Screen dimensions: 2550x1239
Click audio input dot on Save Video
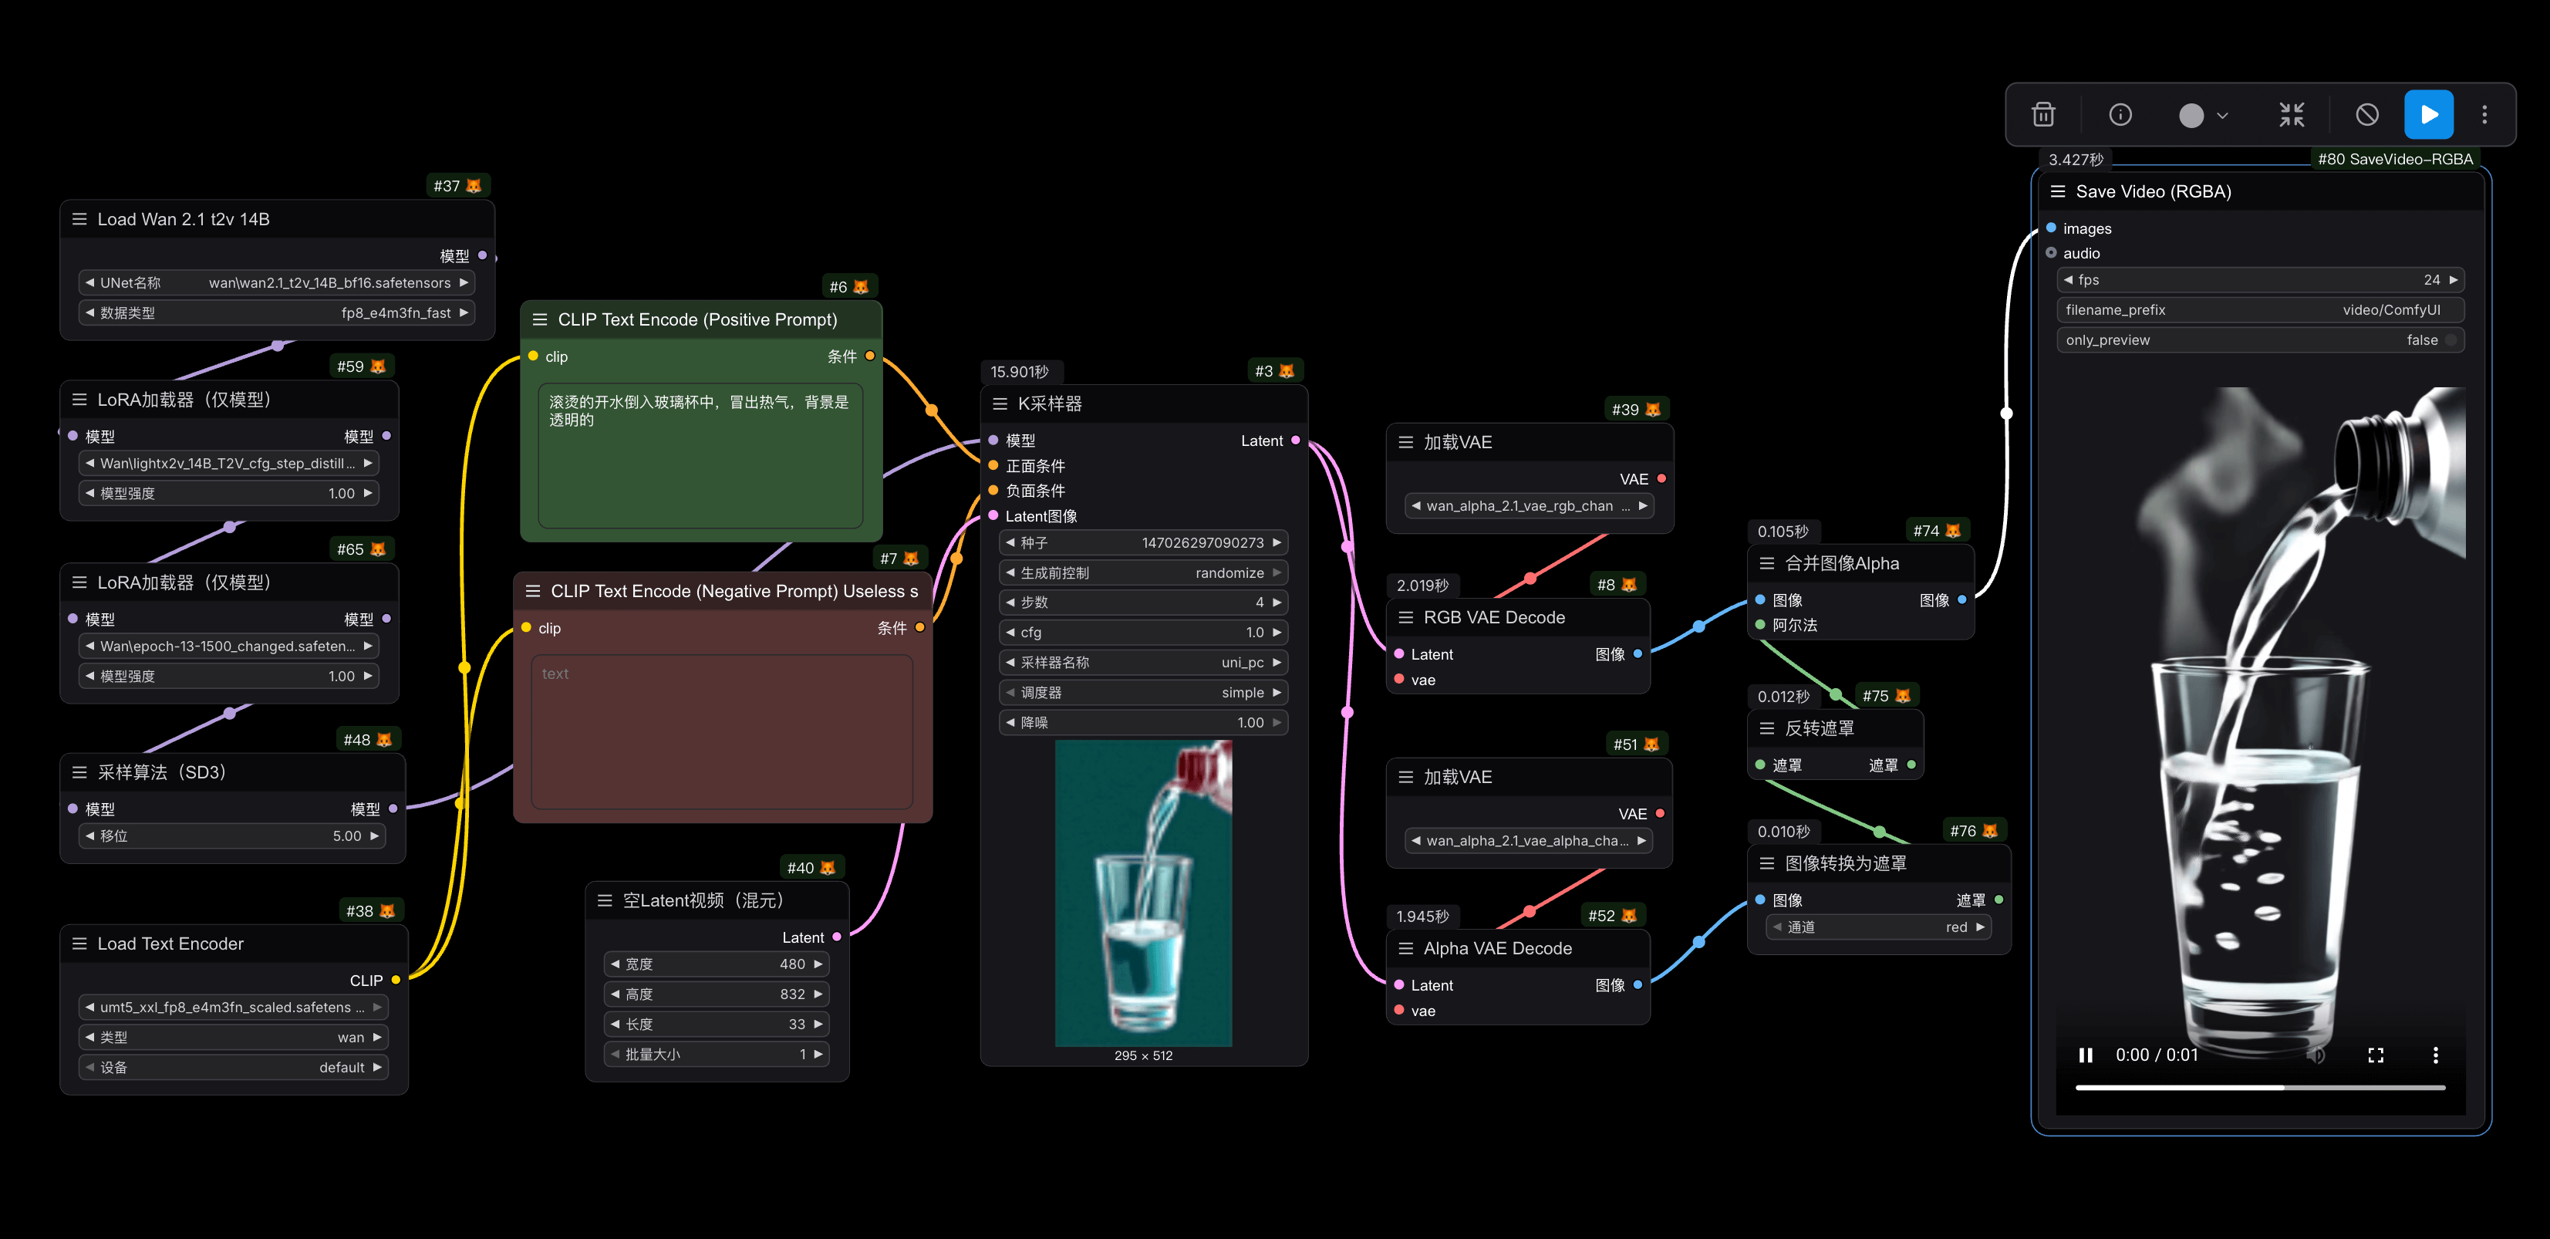2051,254
